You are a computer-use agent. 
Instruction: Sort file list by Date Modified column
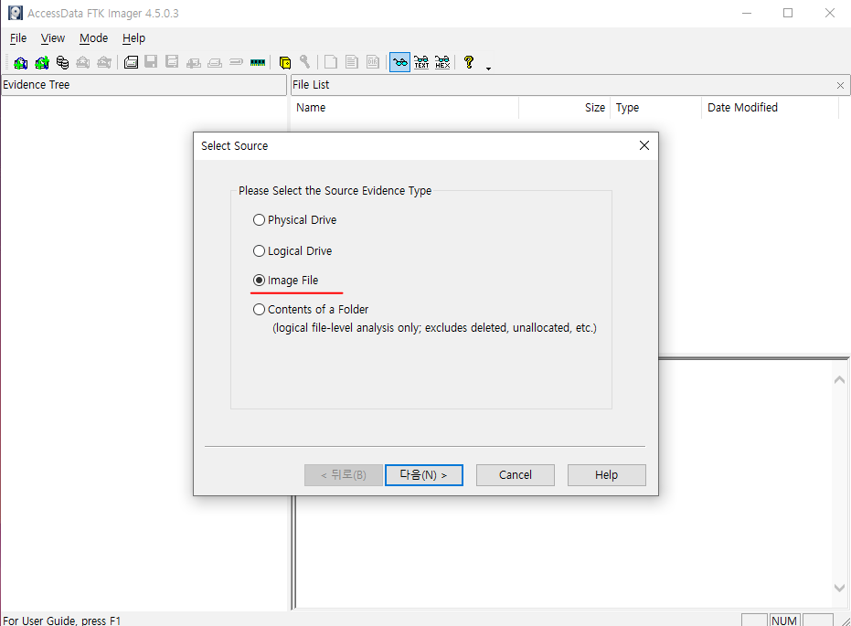pyautogui.click(x=771, y=108)
